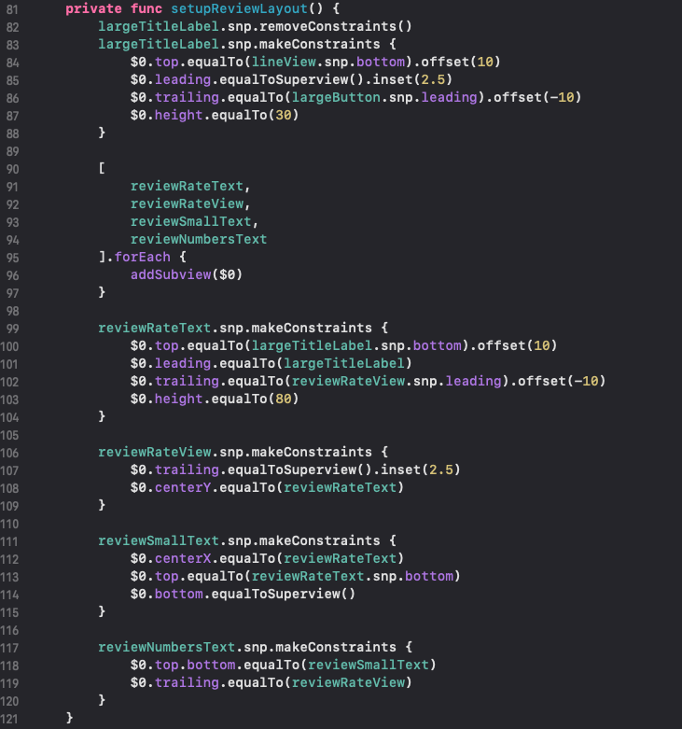
Task: Click the private keyword on line 81
Action: [94, 8]
